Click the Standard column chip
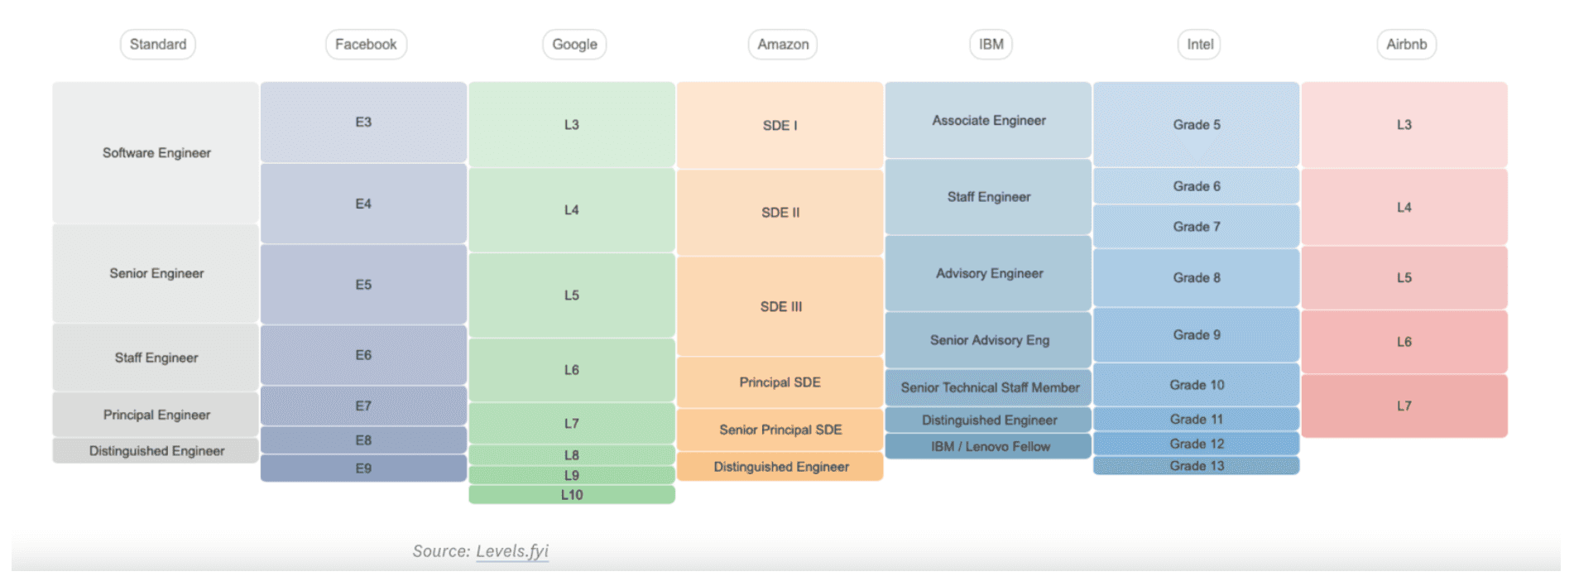The image size is (1574, 586). (157, 45)
